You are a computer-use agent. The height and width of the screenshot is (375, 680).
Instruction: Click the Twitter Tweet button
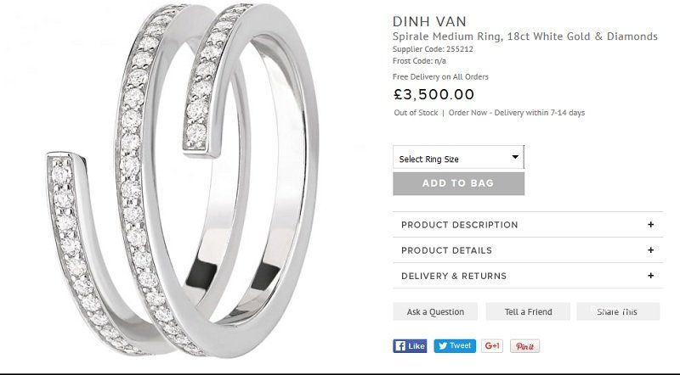(x=455, y=346)
